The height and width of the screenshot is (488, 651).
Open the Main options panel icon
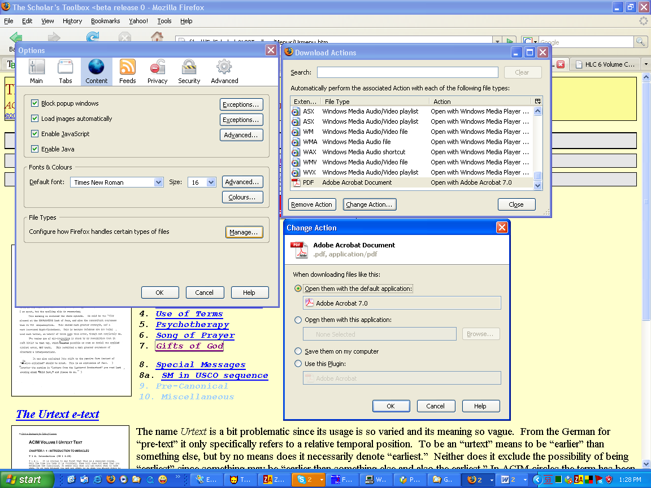37,72
